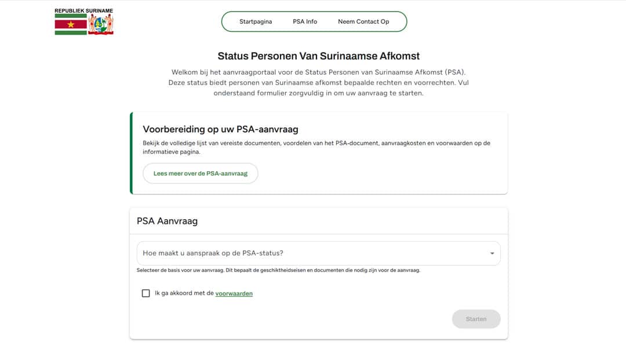Open the voorwaarden link
The height and width of the screenshot is (362, 626).
tap(234, 293)
